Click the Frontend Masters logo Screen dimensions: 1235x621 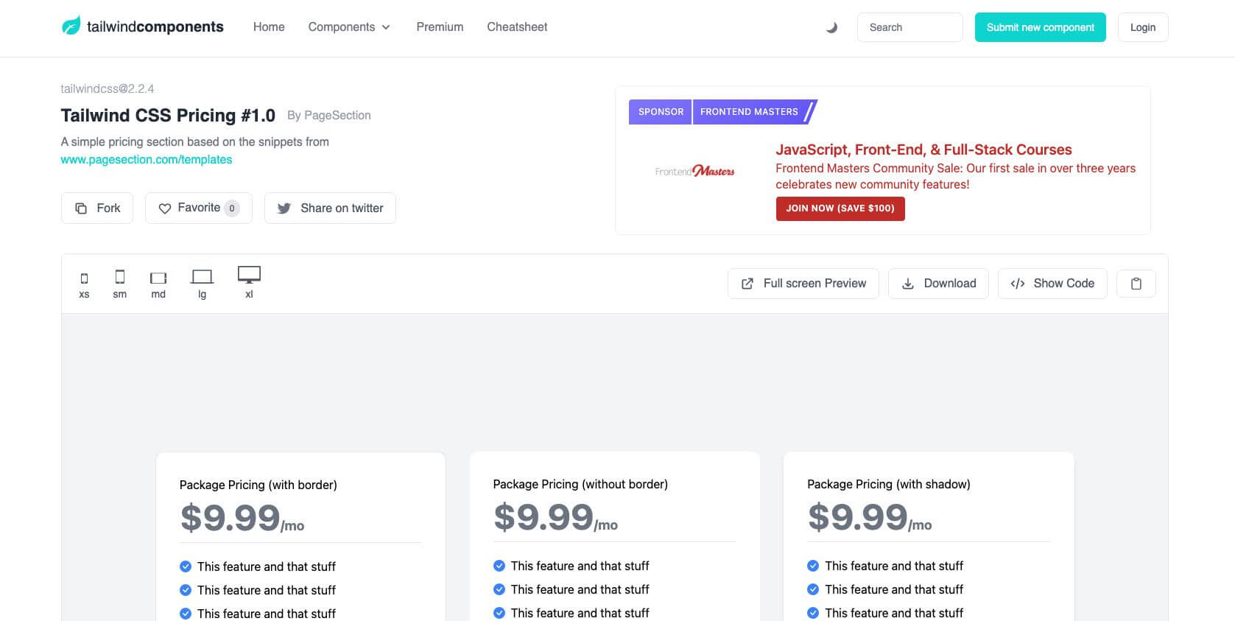694,171
